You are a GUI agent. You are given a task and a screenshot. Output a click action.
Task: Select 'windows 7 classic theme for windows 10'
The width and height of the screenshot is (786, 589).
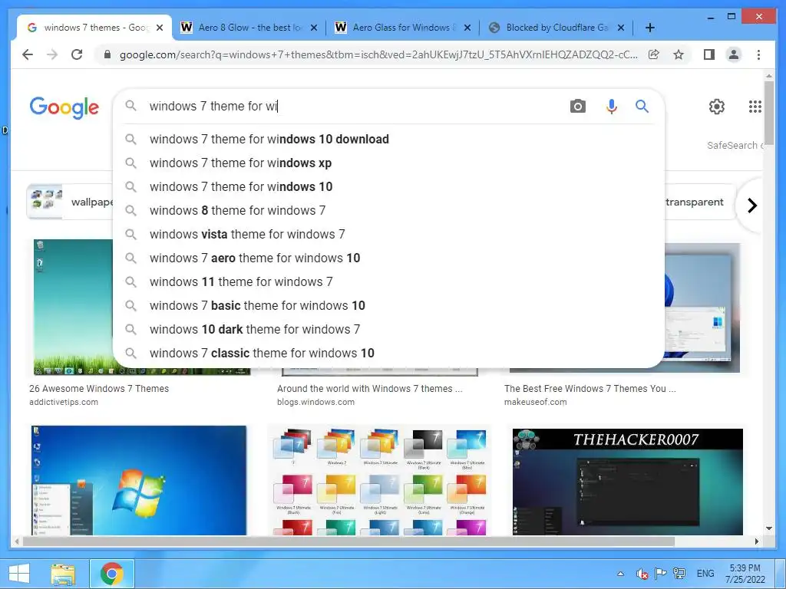[x=388, y=353]
